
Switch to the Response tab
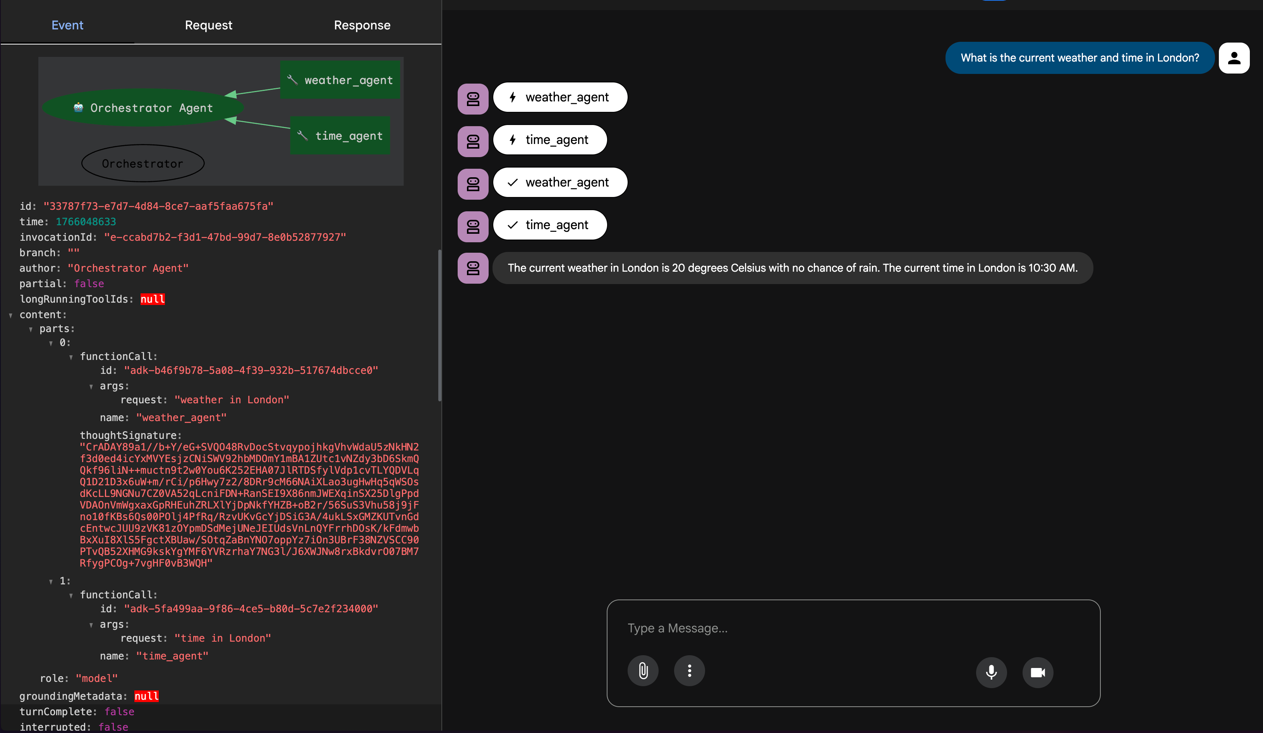362,25
